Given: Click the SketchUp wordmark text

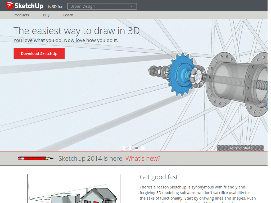Looking at the screenshot, I should click(x=29, y=6).
